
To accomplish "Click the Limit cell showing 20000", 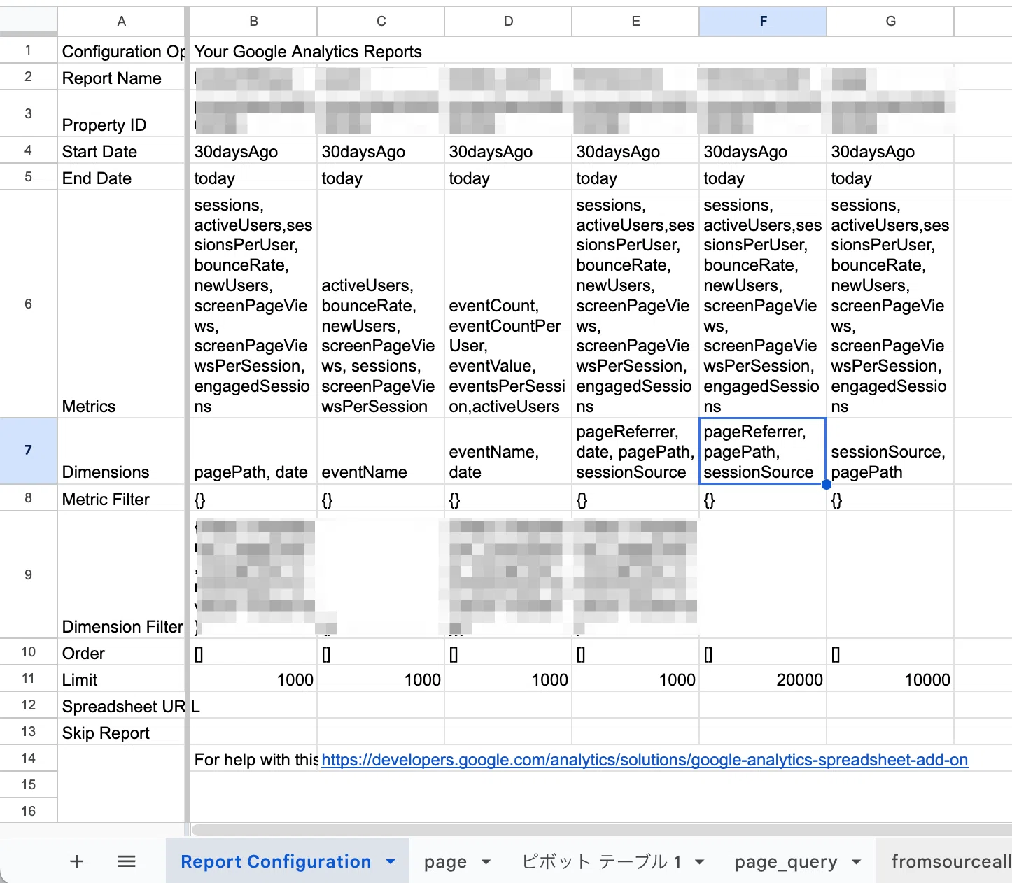I will point(764,679).
